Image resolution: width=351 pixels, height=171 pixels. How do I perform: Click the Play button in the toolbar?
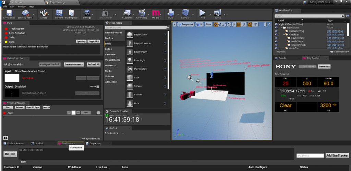[203, 14]
